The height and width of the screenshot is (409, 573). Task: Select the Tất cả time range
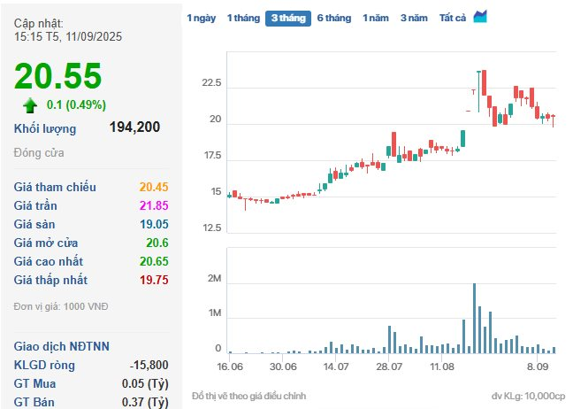pos(453,18)
